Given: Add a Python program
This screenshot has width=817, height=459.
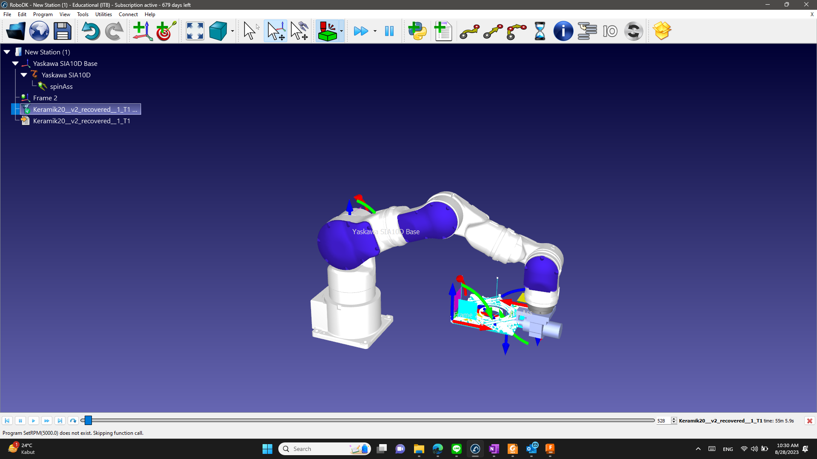Looking at the screenshot, I should (x=417, y=31).
